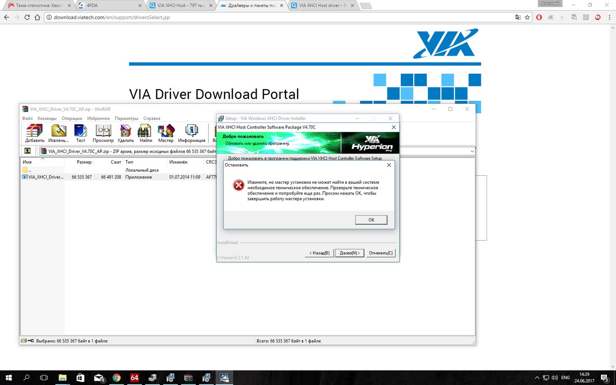Click the Добавить (Add) icon in WinRAR
Viewport: 616px width, 385px height.
pos(35,133)
